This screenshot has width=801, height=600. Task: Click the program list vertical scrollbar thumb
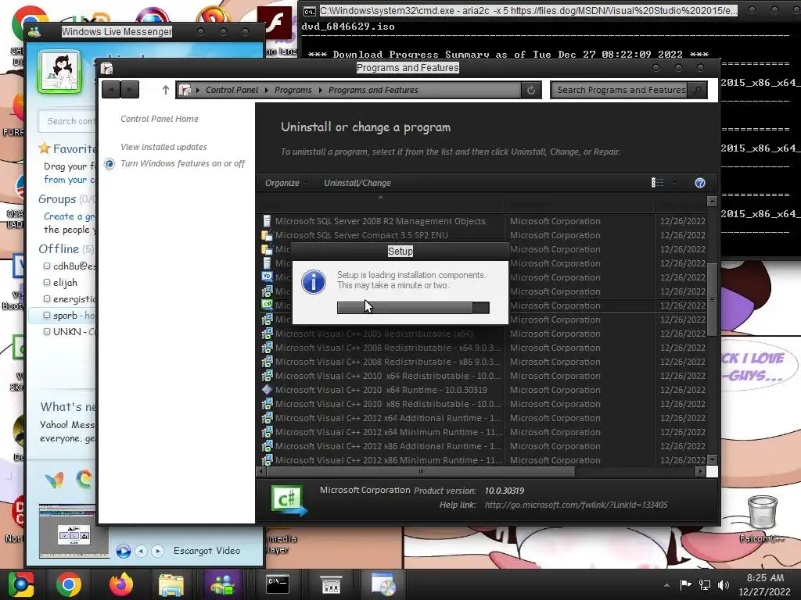click(x=712, y=299)
